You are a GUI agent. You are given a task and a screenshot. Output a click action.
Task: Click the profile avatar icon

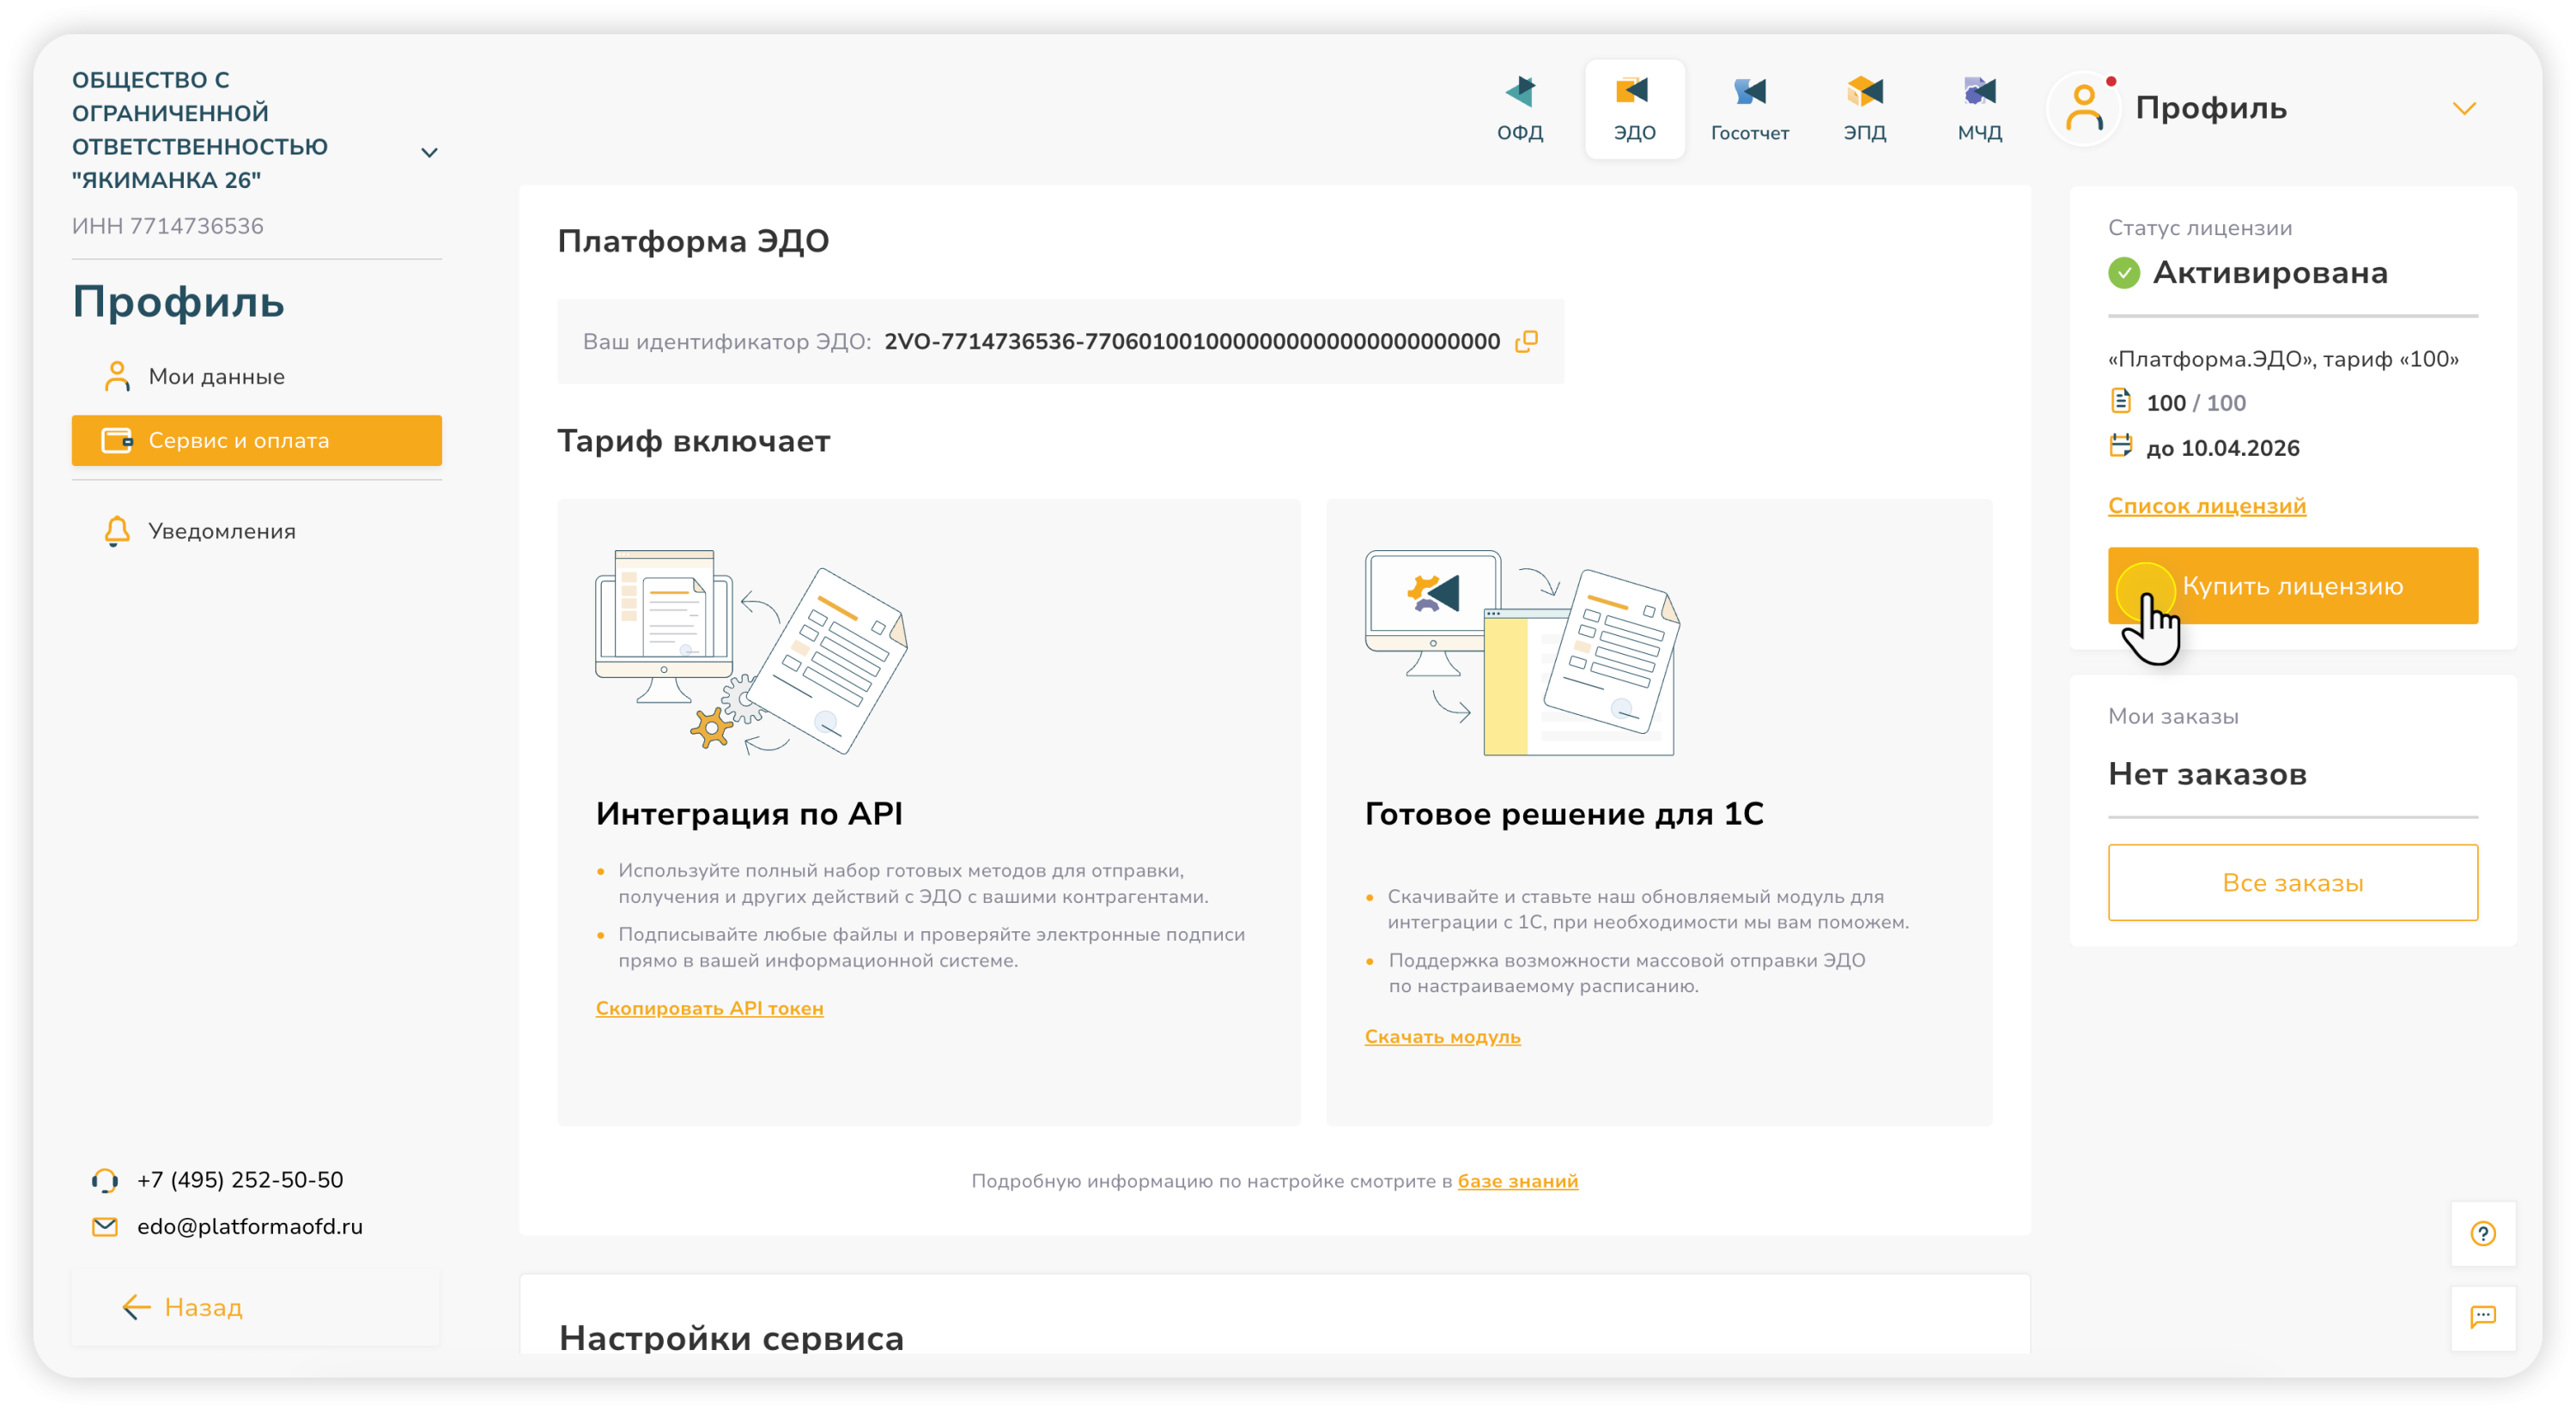2084,108
